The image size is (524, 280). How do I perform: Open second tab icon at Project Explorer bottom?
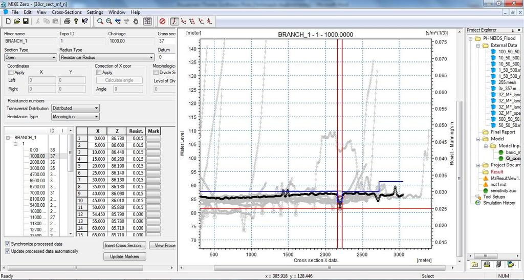pyautogui.click(x=487, y=264)
